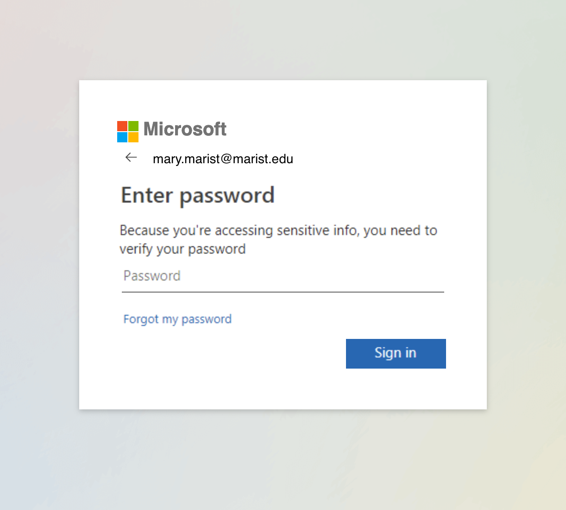Click the Password placeholder text
Viewport: 566px width, 510px height.
point(152,276)
